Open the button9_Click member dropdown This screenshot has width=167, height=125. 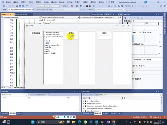click(x=99, y=17)
